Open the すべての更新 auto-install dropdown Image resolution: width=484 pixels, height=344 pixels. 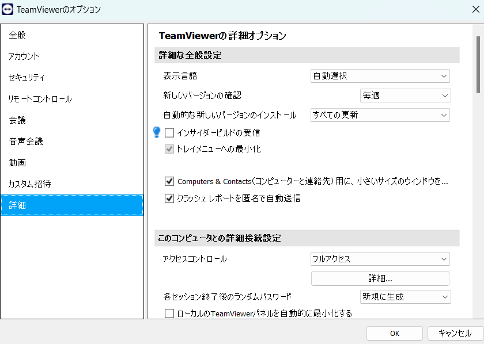coord(380,115)
